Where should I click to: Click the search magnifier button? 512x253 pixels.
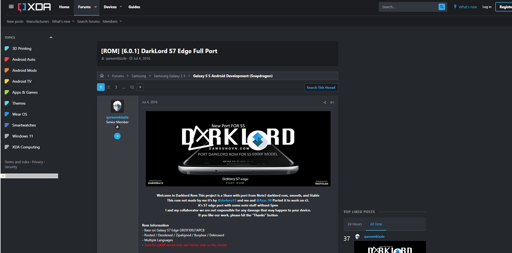click(x=442, y=7)
